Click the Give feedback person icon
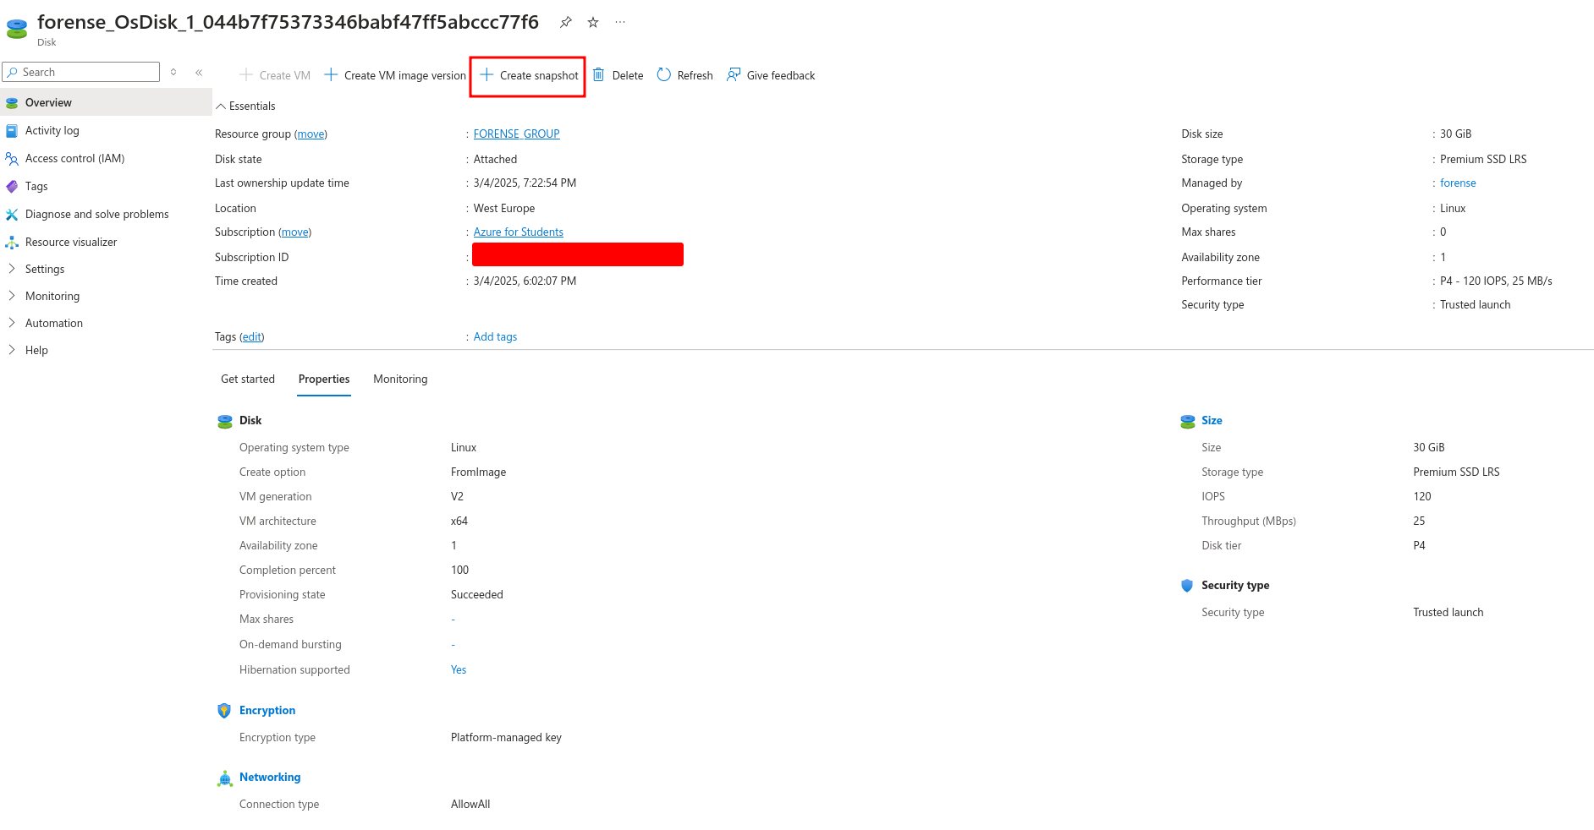The width and height of the screenshot is (1594, 830). [734, 75]
